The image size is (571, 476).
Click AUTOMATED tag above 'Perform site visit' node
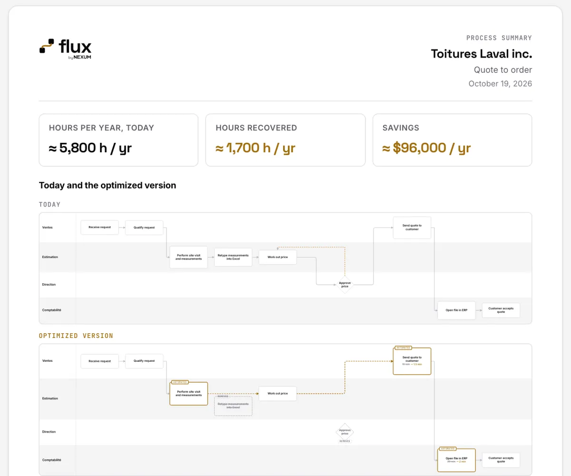coord(179,382)
